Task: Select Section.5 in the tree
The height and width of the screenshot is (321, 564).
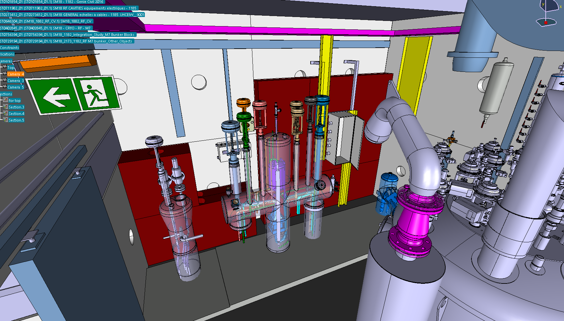Action: [x=16, y=120]
